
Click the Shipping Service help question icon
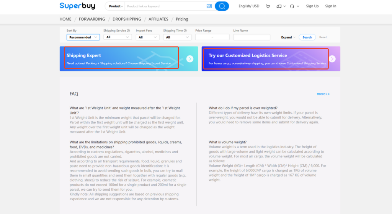tap(128, 31)
